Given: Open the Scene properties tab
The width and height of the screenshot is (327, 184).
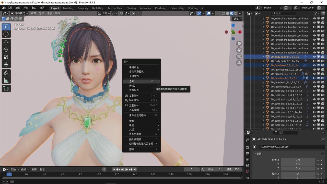Looking at the screenshot, I should 247,165.
